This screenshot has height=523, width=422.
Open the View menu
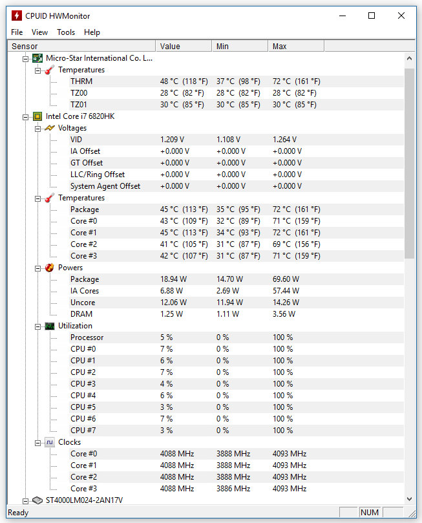click(x=39, y=32)
